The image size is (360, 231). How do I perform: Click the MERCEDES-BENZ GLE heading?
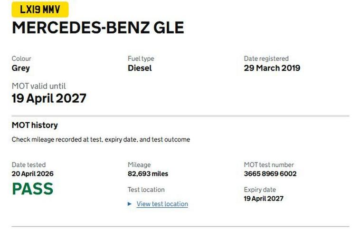click(97, 28)
